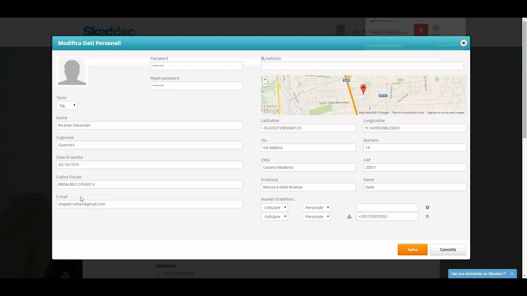Click the Via field with Via Matera

308,148
